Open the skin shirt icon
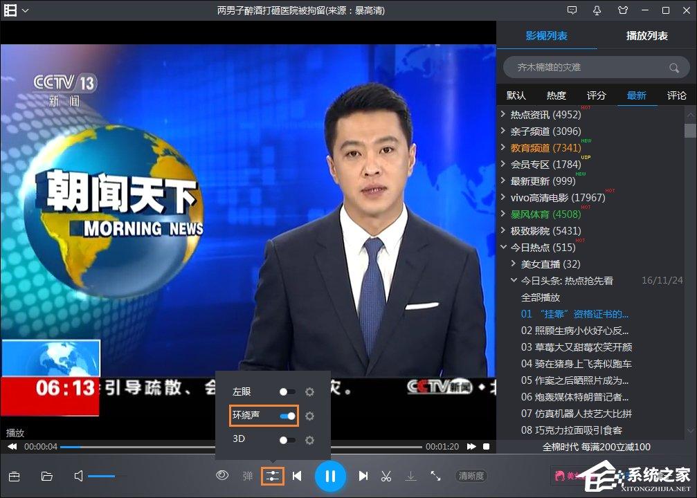The width and height of the screenshot is (697, 498). 622,10
